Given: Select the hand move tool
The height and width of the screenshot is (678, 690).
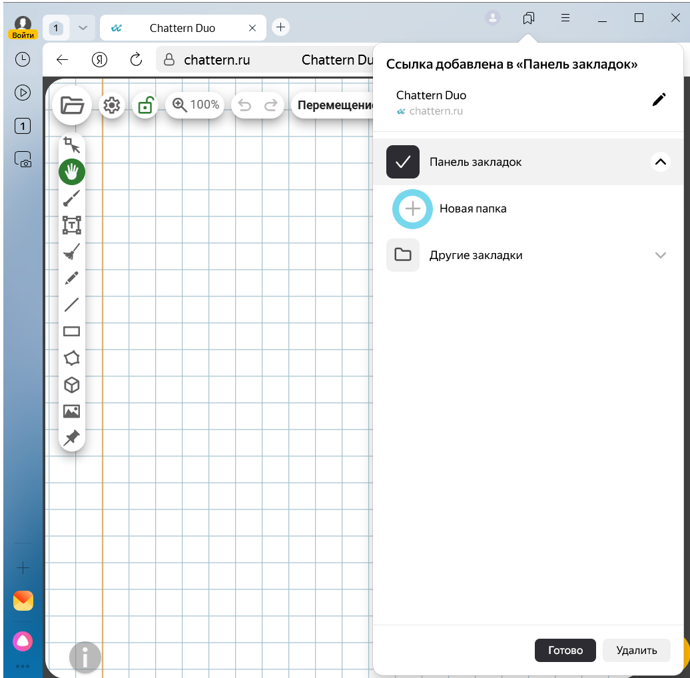Looking at the screenshot, I should [72, 172].
